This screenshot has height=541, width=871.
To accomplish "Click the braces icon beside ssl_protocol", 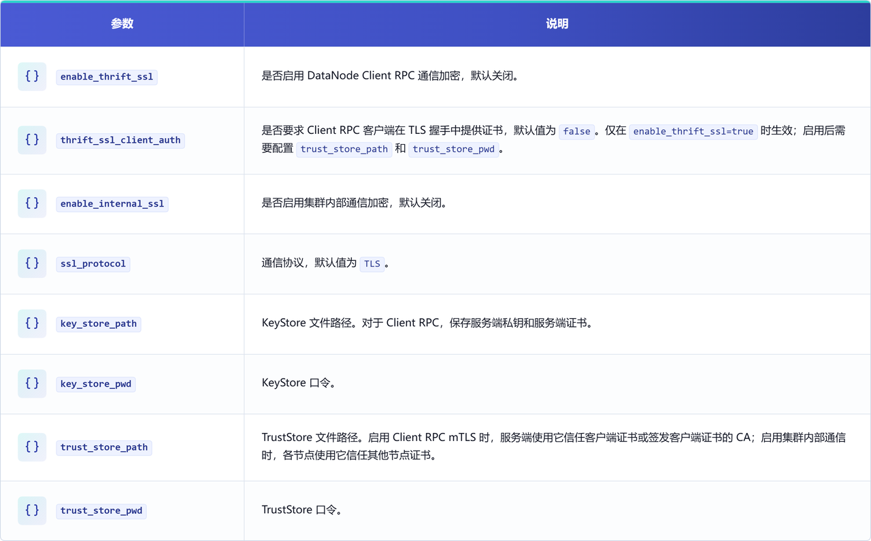I will (32, 263).
